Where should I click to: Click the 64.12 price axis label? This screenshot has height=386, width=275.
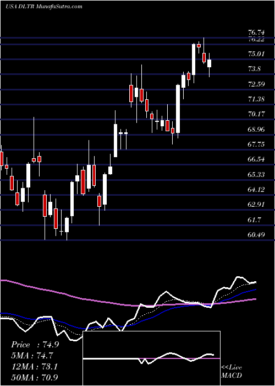pyautogui.click(x=257, y=190)
